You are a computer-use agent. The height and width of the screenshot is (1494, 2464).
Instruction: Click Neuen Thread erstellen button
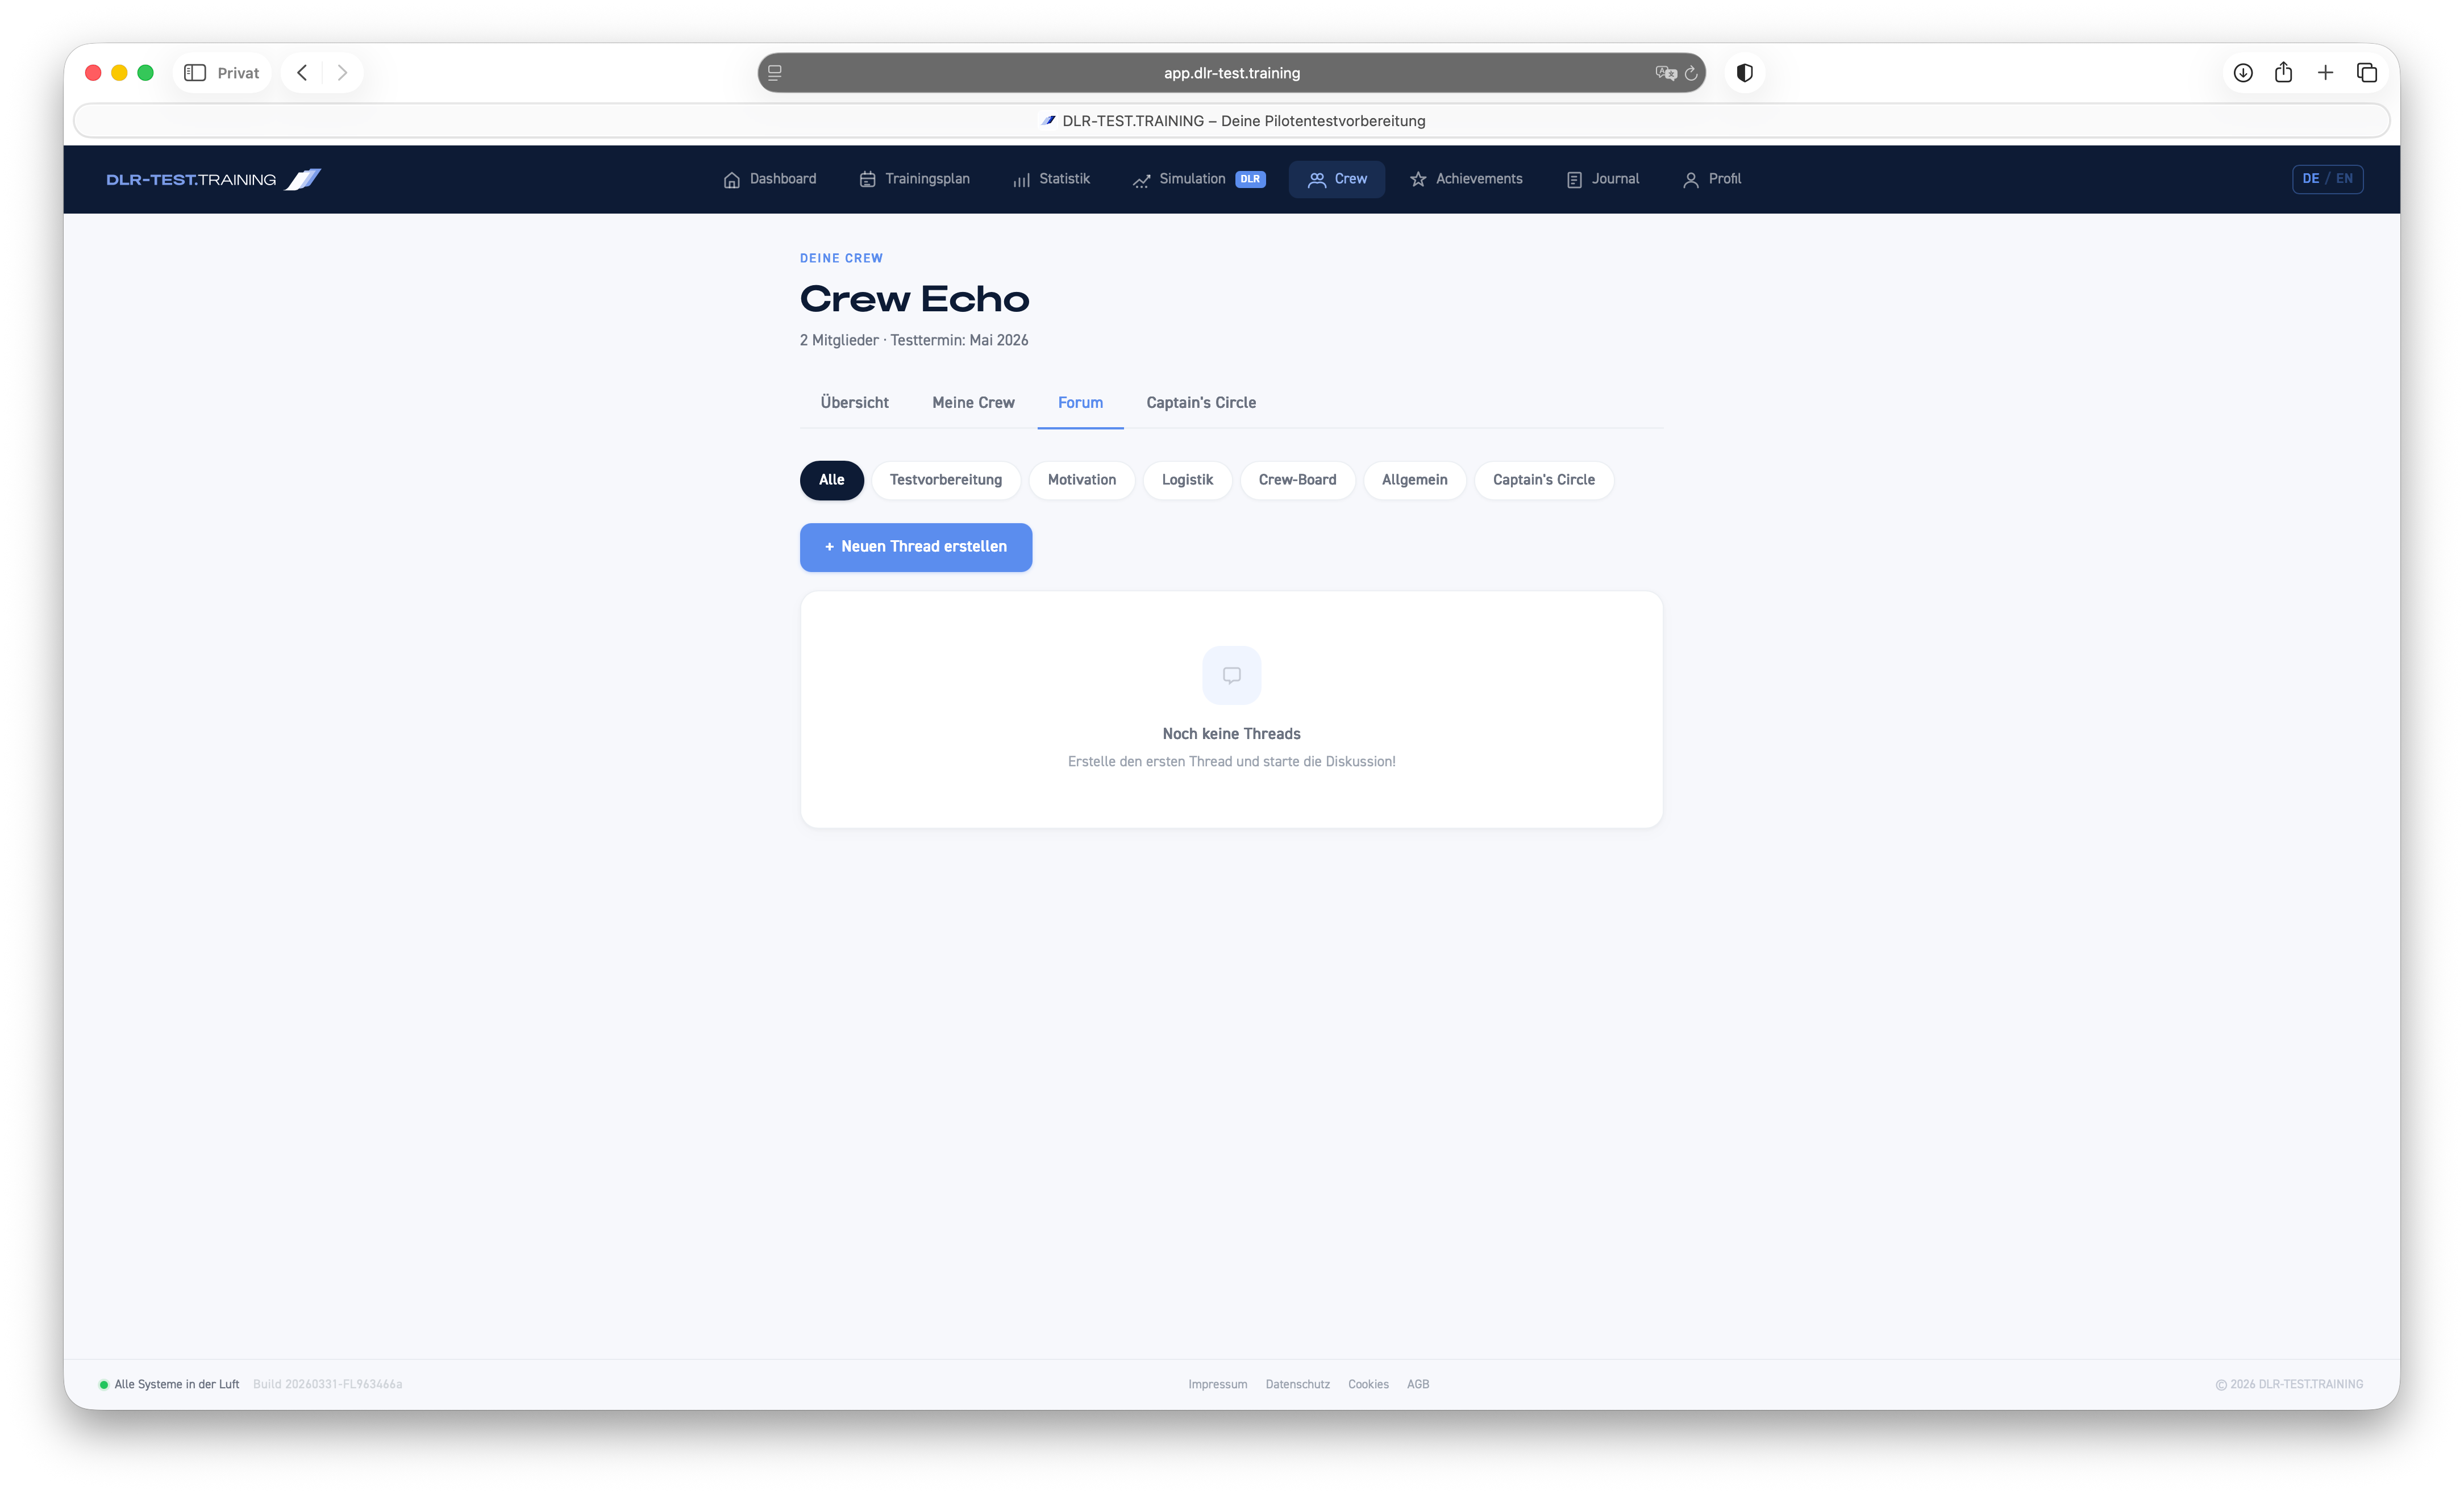(915, 548)
